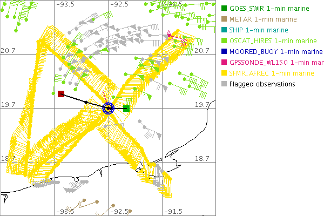
Task: Click the GPSSONDE_WL150 magenta legend square
Action: (x=224, y=63)
